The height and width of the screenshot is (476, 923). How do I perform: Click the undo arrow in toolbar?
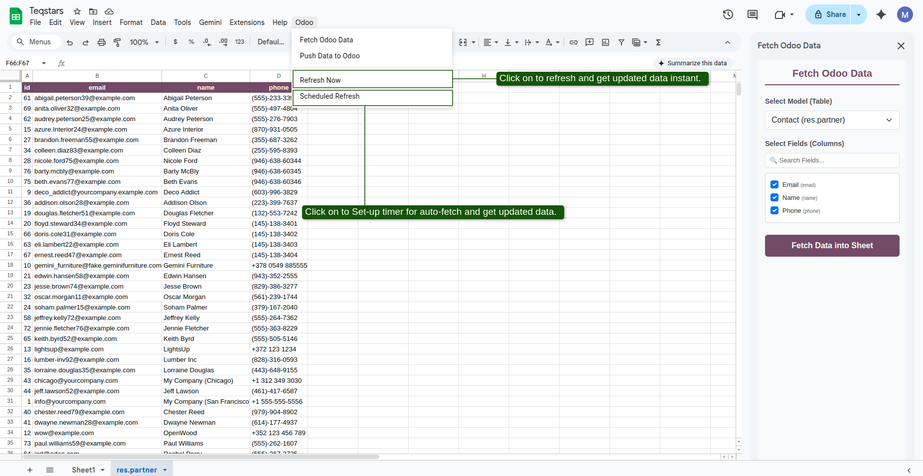pyautogui.click(x=70, y=42)
